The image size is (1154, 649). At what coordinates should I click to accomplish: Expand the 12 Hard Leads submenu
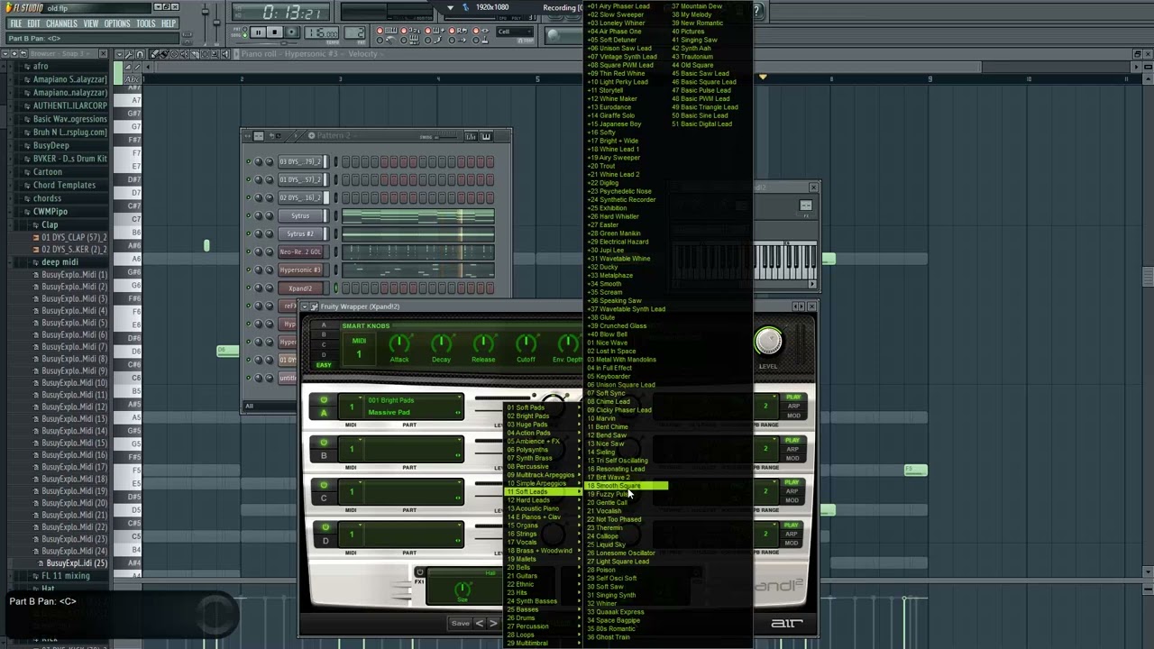point(541,500)
